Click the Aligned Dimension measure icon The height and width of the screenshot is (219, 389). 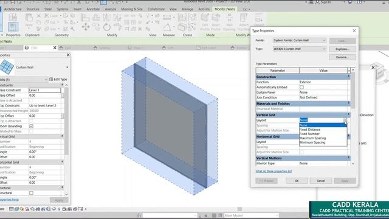[x=167, y=17]
